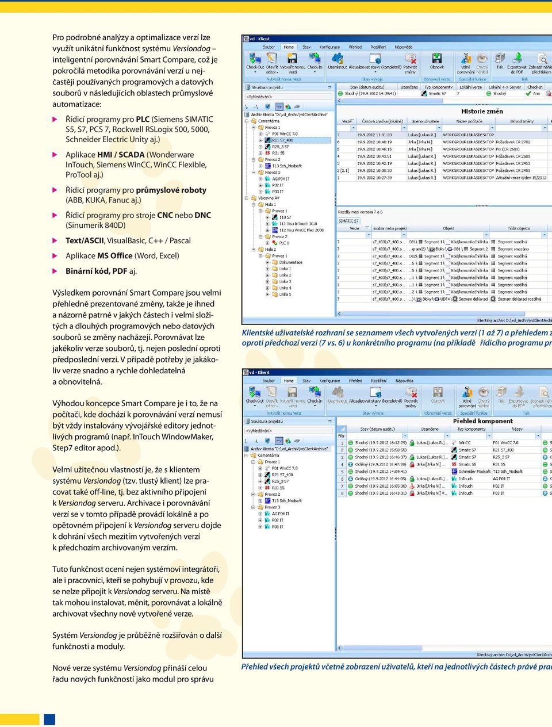552x727 pixels.
Task: Click Chytrý náhled eye icon, Historie změn window
Action: (482, 58)
